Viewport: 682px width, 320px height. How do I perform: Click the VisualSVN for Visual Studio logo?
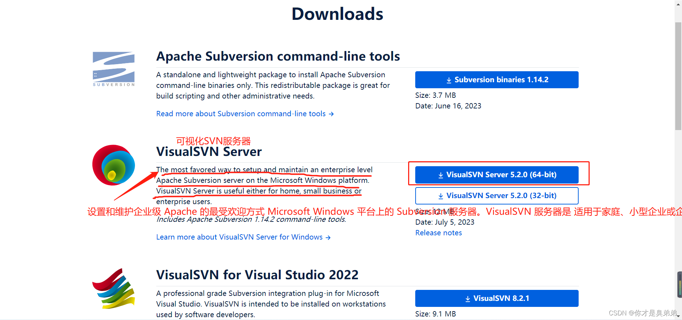point(114,288)
